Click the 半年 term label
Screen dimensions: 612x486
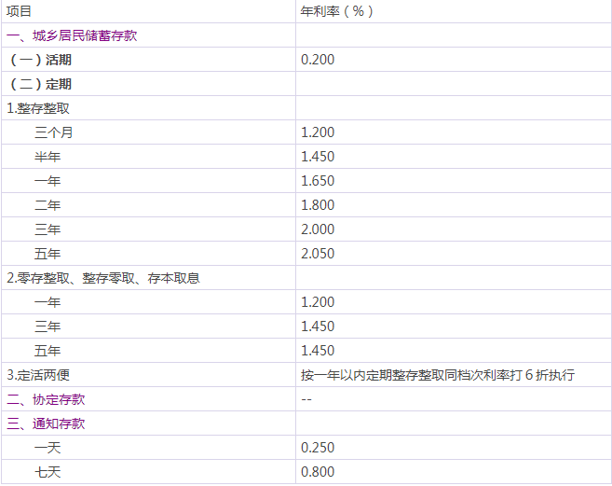click(x=48, y=157)
